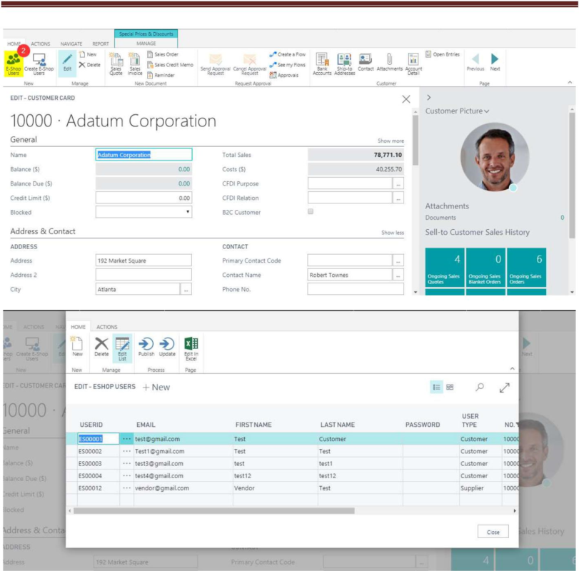Click Publish in the E-Shop Users ribbon
The height and width of the screenshot is (571, 579).
tap(146, 347)
